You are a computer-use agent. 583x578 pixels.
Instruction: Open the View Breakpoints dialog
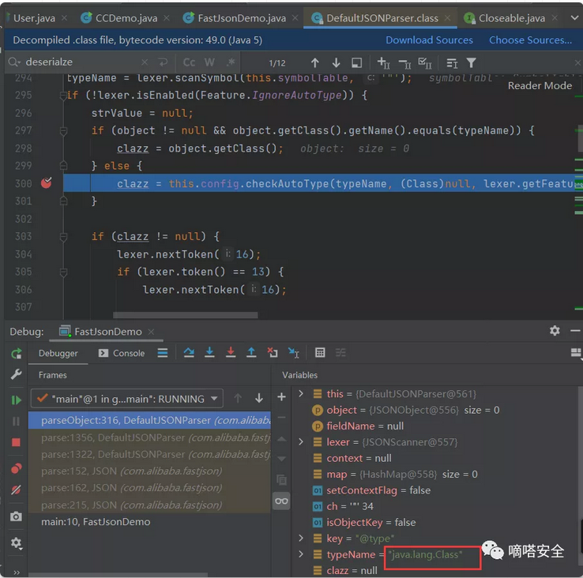click(16, 469)
